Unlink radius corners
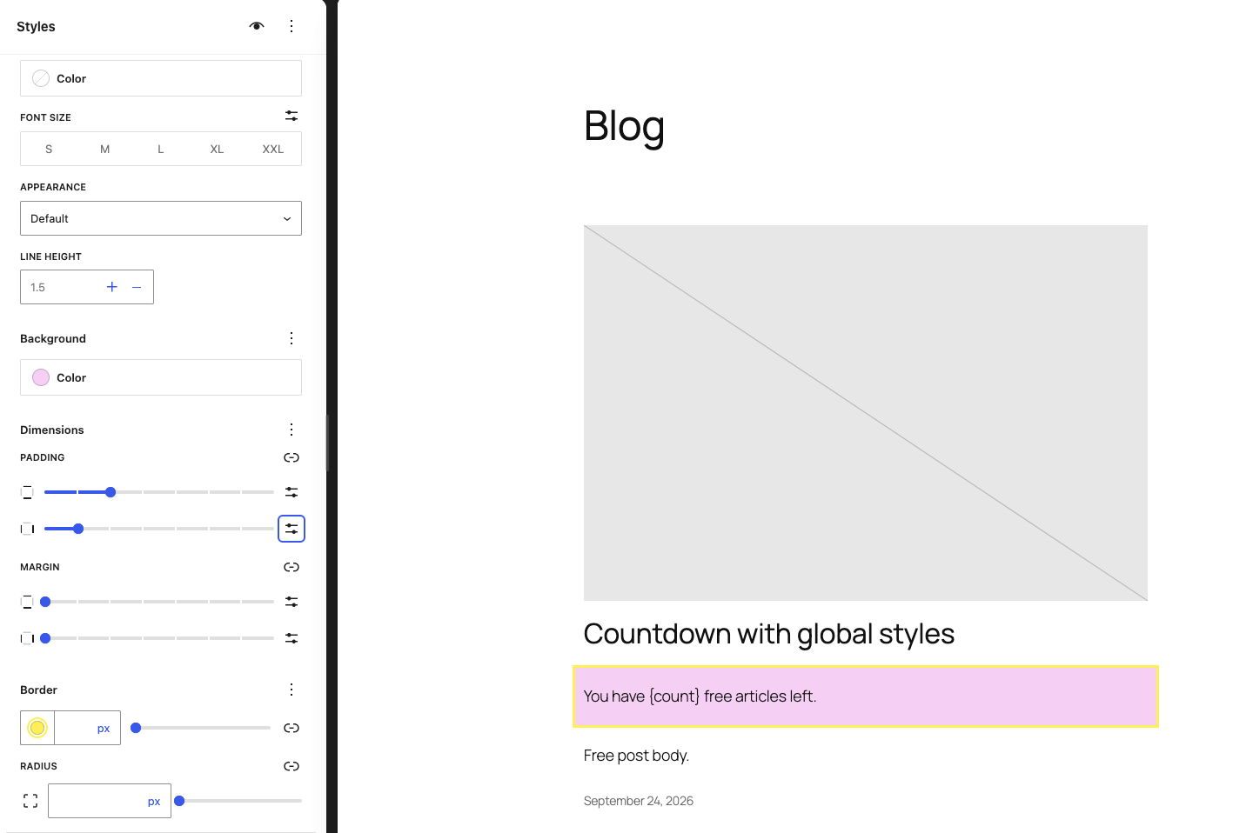 291,766
